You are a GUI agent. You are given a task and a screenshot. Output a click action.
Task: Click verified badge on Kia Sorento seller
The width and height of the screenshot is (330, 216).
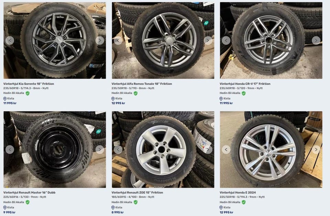pos(27,93)
